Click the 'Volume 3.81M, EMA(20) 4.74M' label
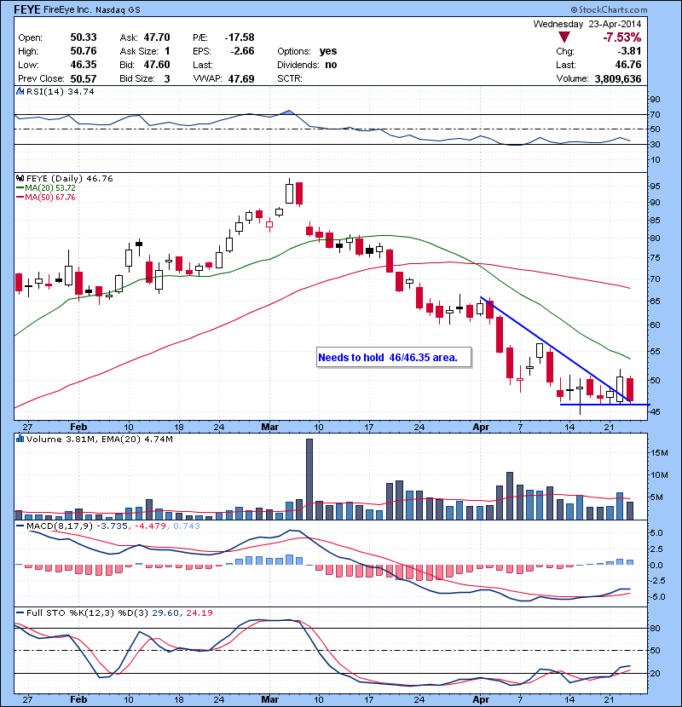Viewport: 682px width, 707px height. point(99,439)
